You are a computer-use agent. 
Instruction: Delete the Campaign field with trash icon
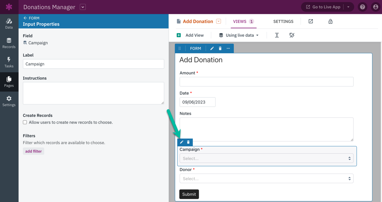pos(188,142)
